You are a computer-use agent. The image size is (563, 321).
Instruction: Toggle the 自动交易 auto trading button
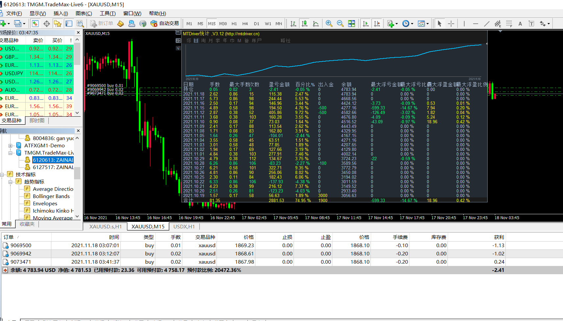click(165, 23)
